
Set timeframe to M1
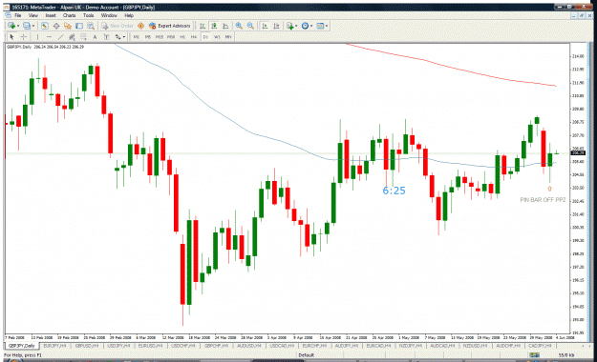click(137, 37)
